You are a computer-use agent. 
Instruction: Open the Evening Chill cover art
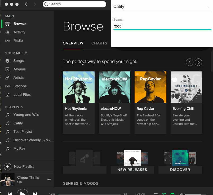pyautogui.click(x=186, y=87)
